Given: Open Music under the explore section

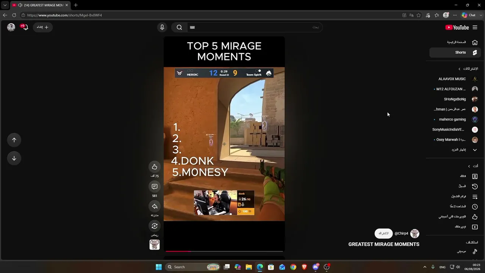Looking at the screenshot, I should [455, 251].
